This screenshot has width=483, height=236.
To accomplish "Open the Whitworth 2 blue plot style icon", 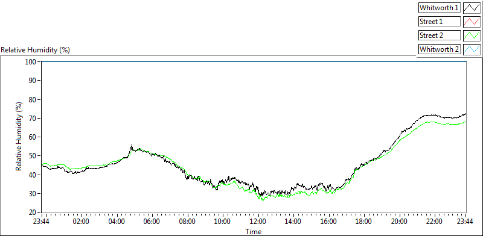I will coord(472,49).
